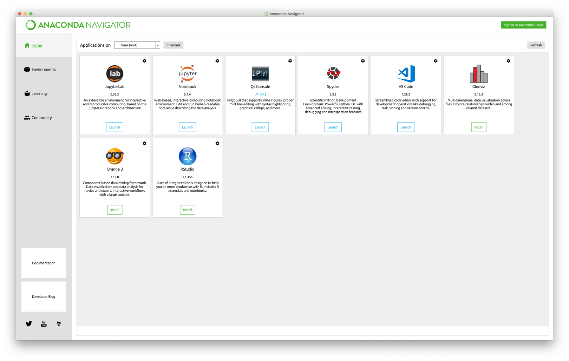Click the JupyterLab app icon
This screenshot has height=361, width=569.
click(x=115, y=73)
